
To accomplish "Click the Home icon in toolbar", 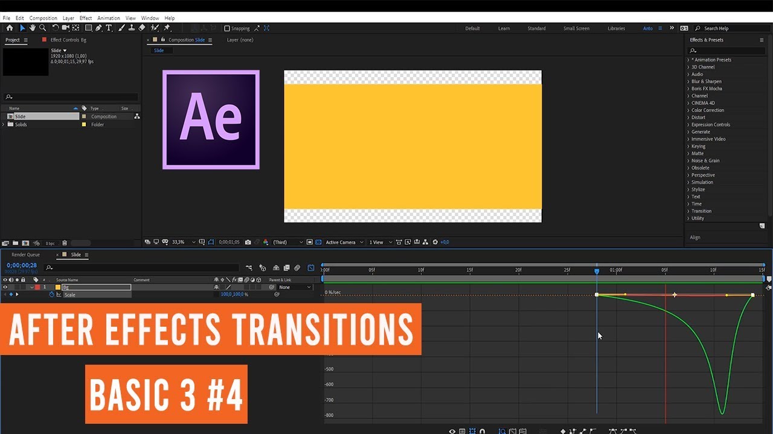I will pyautogui.click(x=10, y=28).
